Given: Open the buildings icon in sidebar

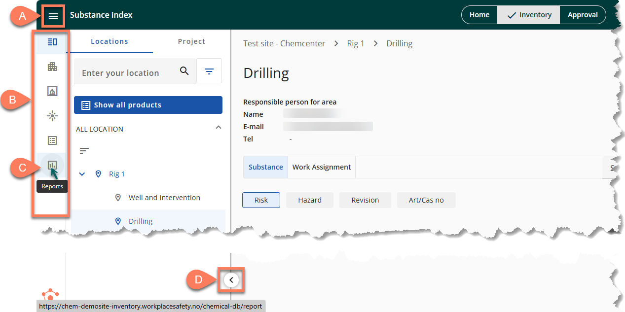Looking at the screenshot, I should click(x=52, y=67).
